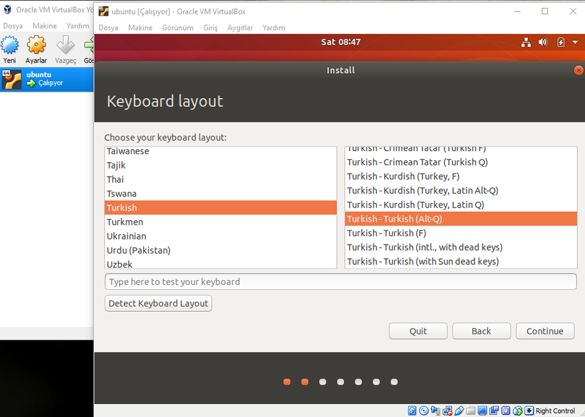Open shared folders status bar icon
The width and height of the screenshot is (585, 417).
click(471, 410)
